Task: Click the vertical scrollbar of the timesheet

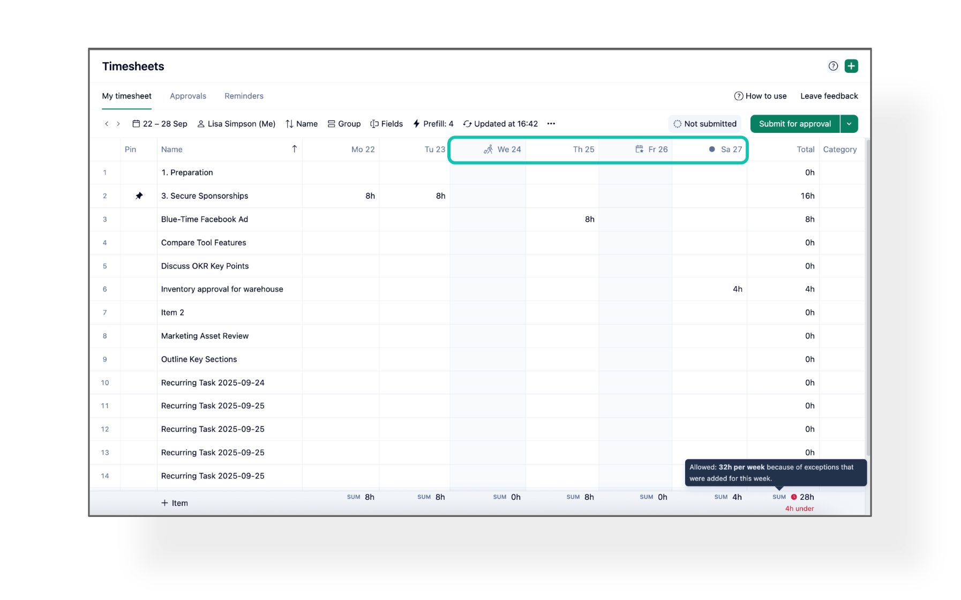Action: coord(868,297)
